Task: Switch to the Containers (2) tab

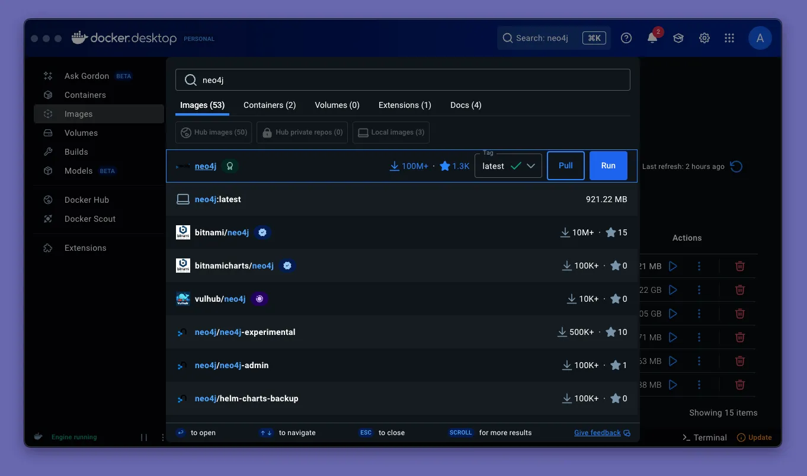Action: click(x=270, y=105)
